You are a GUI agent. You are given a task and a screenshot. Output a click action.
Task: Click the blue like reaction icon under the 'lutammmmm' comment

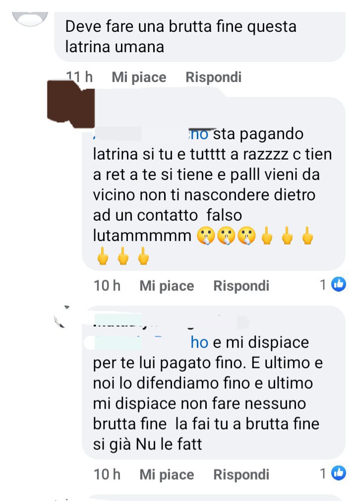point(339,284)
